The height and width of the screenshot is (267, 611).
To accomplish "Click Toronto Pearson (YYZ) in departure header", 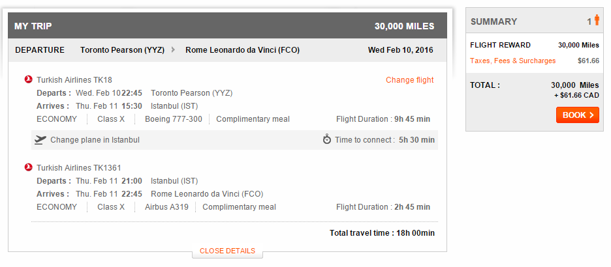I will click(122, 50).
